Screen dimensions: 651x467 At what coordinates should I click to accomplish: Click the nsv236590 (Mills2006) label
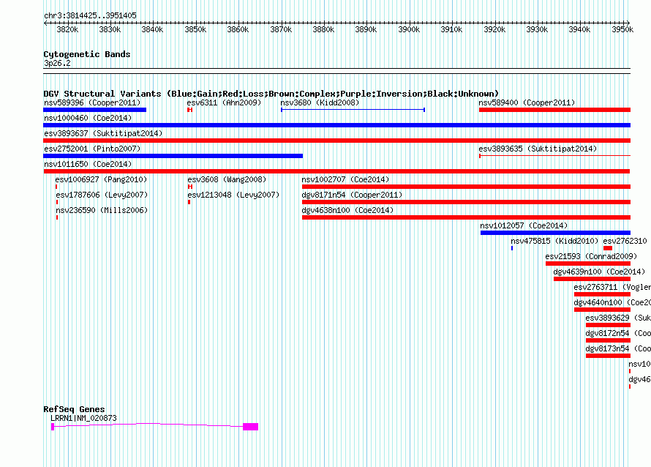[102, 210]
